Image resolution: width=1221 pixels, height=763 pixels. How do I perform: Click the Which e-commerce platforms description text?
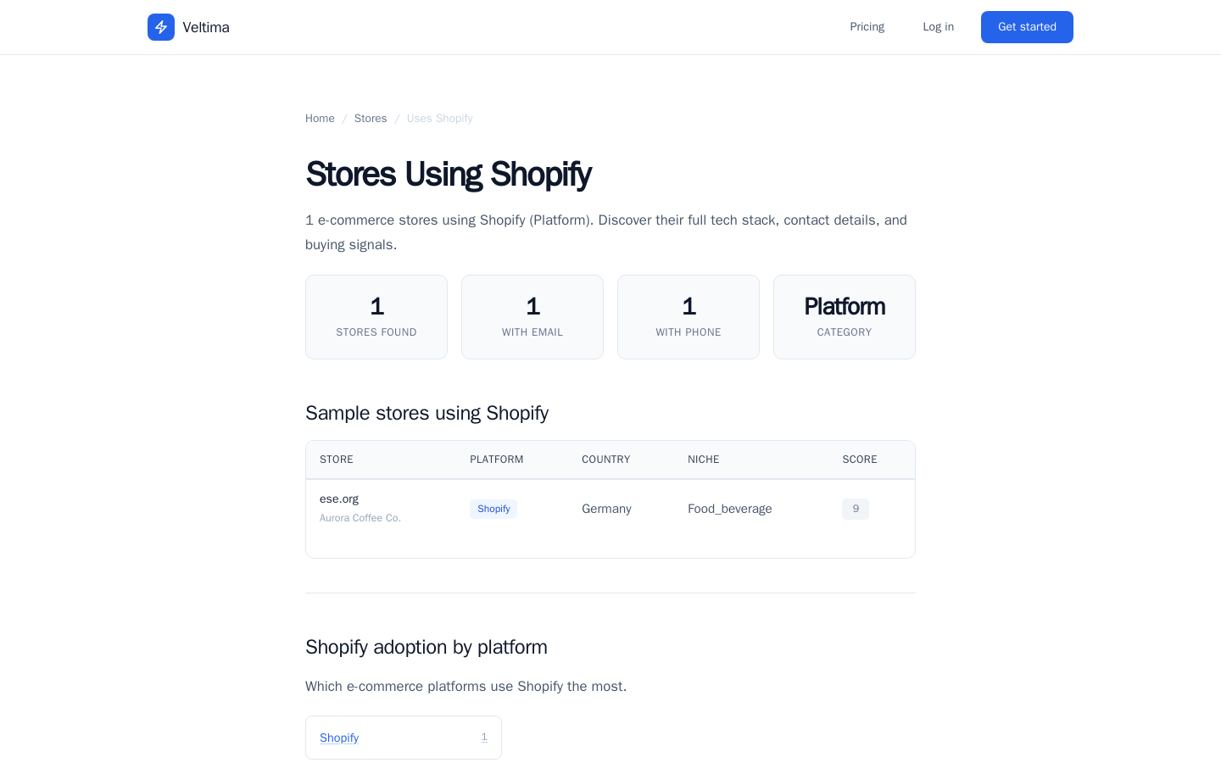466,686
